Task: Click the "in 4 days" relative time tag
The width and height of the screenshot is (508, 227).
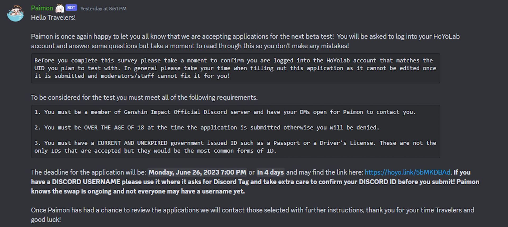Action: point(270,172)
